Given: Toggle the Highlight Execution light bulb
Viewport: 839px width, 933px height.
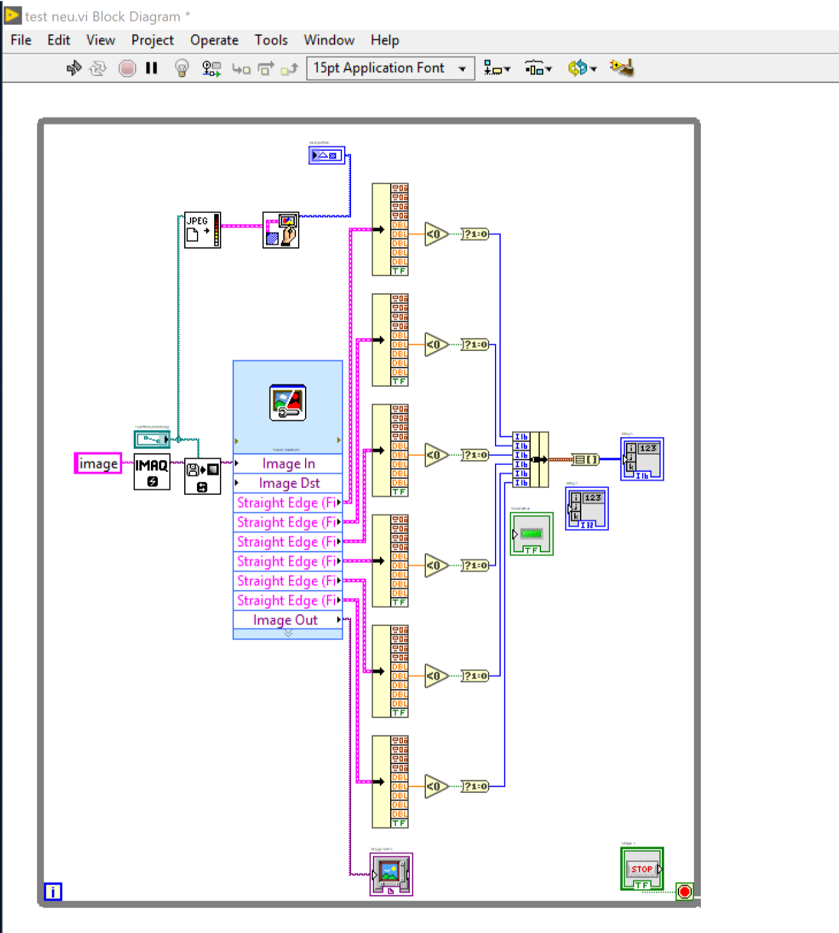Looking at the screenshot, I should [182, 68].
